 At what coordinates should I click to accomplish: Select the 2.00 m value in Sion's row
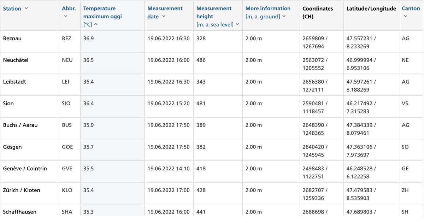pyautogui.click(x=254, y=104)
